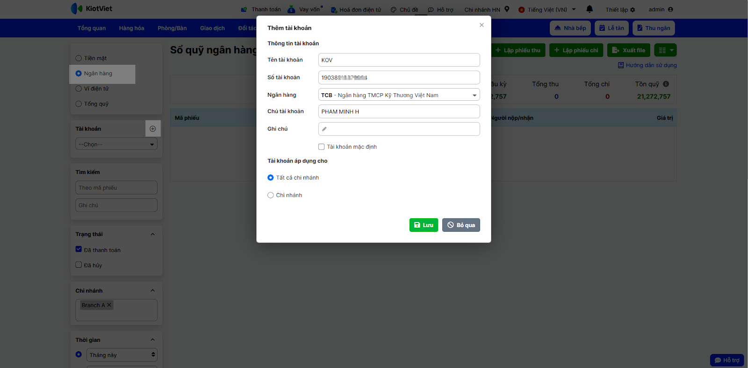The image size is (748, 368).
Task: Click the Lưu save button
Action: (424, 225)
